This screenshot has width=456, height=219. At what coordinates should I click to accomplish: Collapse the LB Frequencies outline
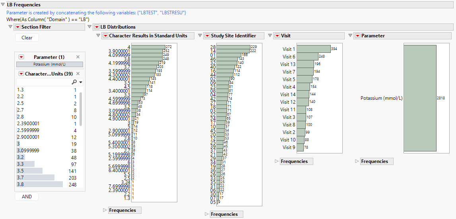click(x=3, y=5)
